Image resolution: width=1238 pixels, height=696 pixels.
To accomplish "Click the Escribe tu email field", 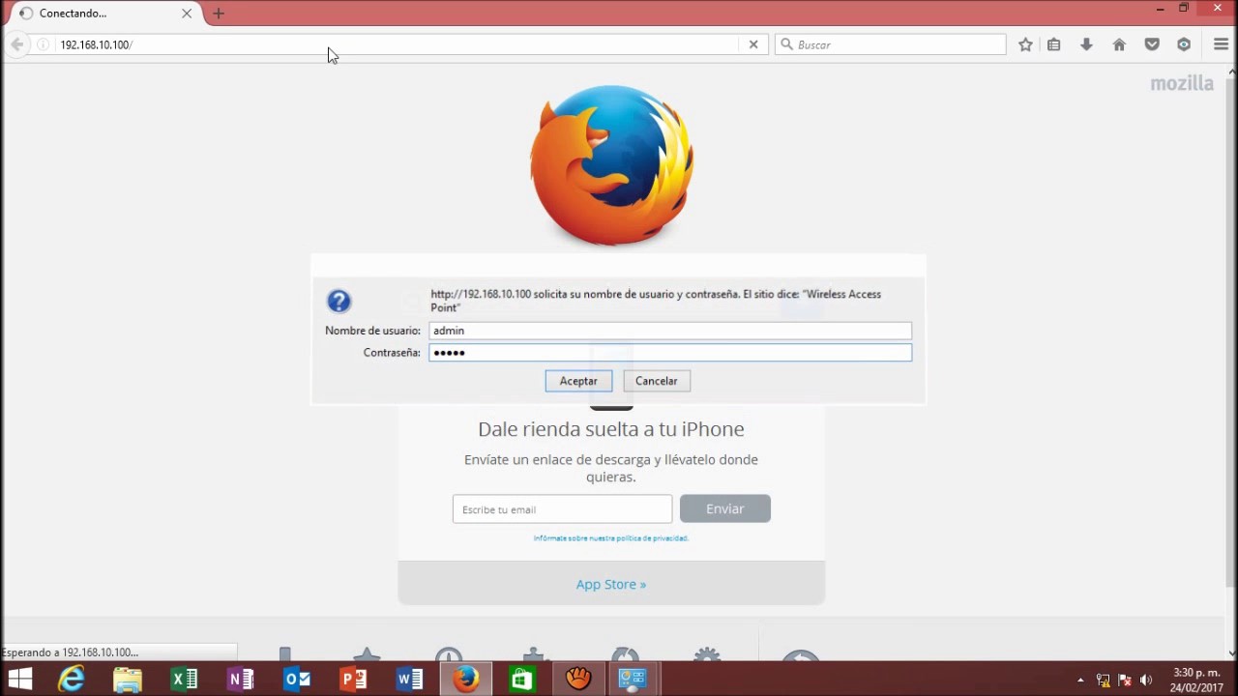I will (x=562, y=509).
